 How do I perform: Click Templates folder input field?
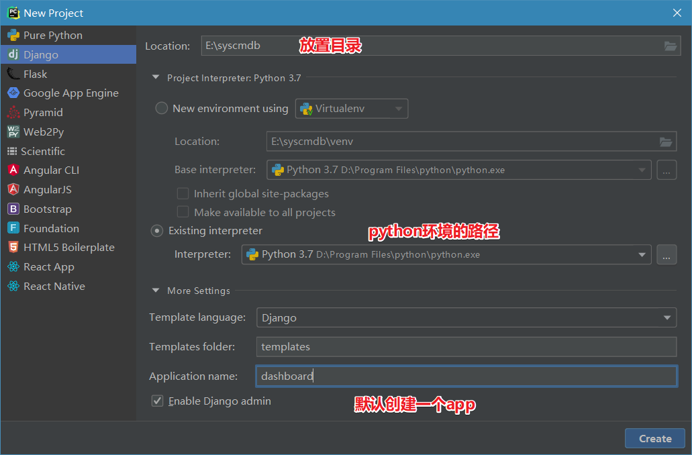(x=466, y=347)
